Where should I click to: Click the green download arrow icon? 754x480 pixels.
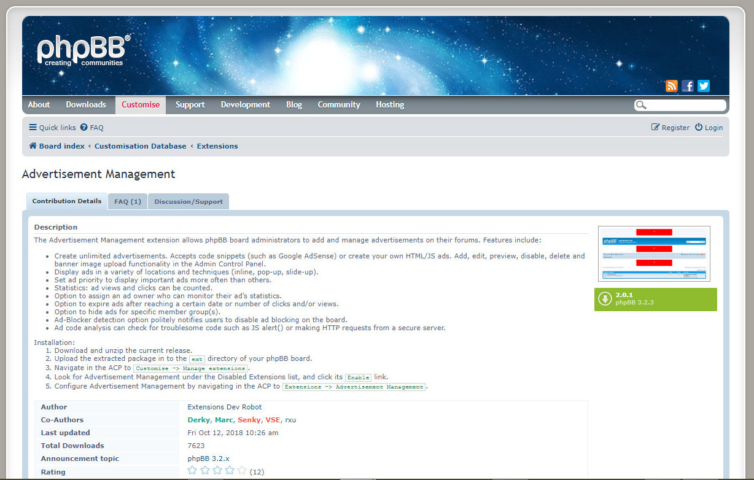(x=605, y=300)
